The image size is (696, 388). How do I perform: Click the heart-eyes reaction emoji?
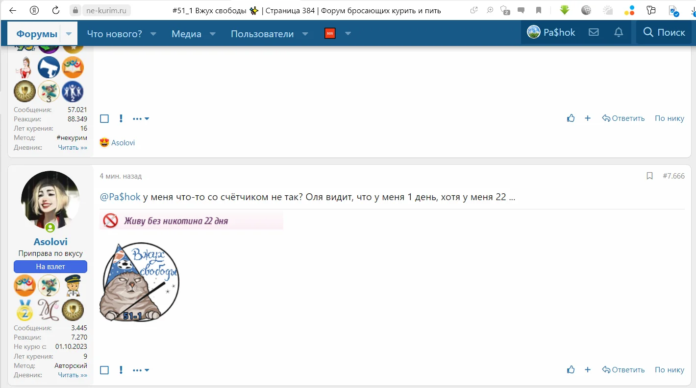pyautogui.click(x=104, y=143)
